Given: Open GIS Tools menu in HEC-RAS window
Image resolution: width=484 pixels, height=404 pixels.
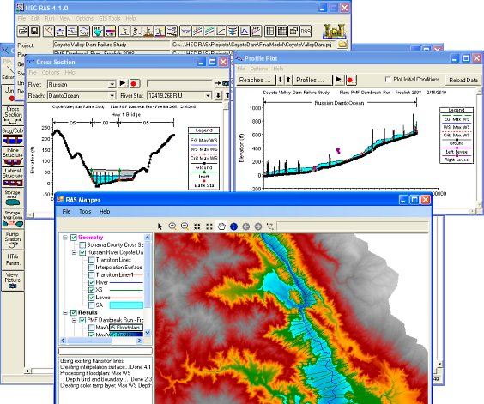Looking at the screenshot, I should 110,18.
